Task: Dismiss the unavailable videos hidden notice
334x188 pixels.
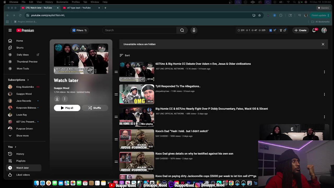Action: [323, 44]
